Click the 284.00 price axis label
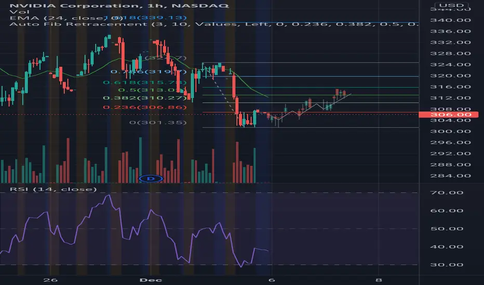The image size is (484, 285). pos(450,176)
